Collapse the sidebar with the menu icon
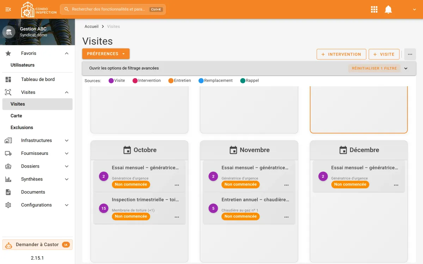The image size is (423, 264). (8, 10)
